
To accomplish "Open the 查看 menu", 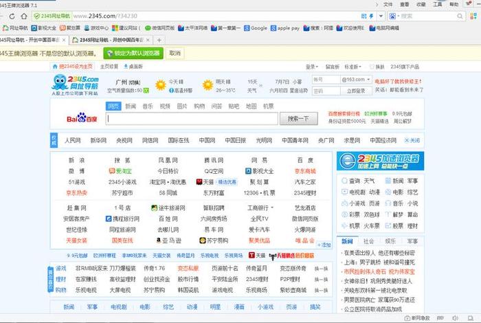I will point(404,4).
